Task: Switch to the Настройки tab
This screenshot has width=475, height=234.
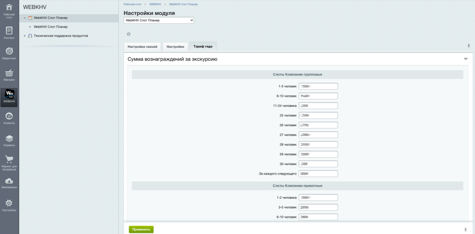Action: coord(175,47)
